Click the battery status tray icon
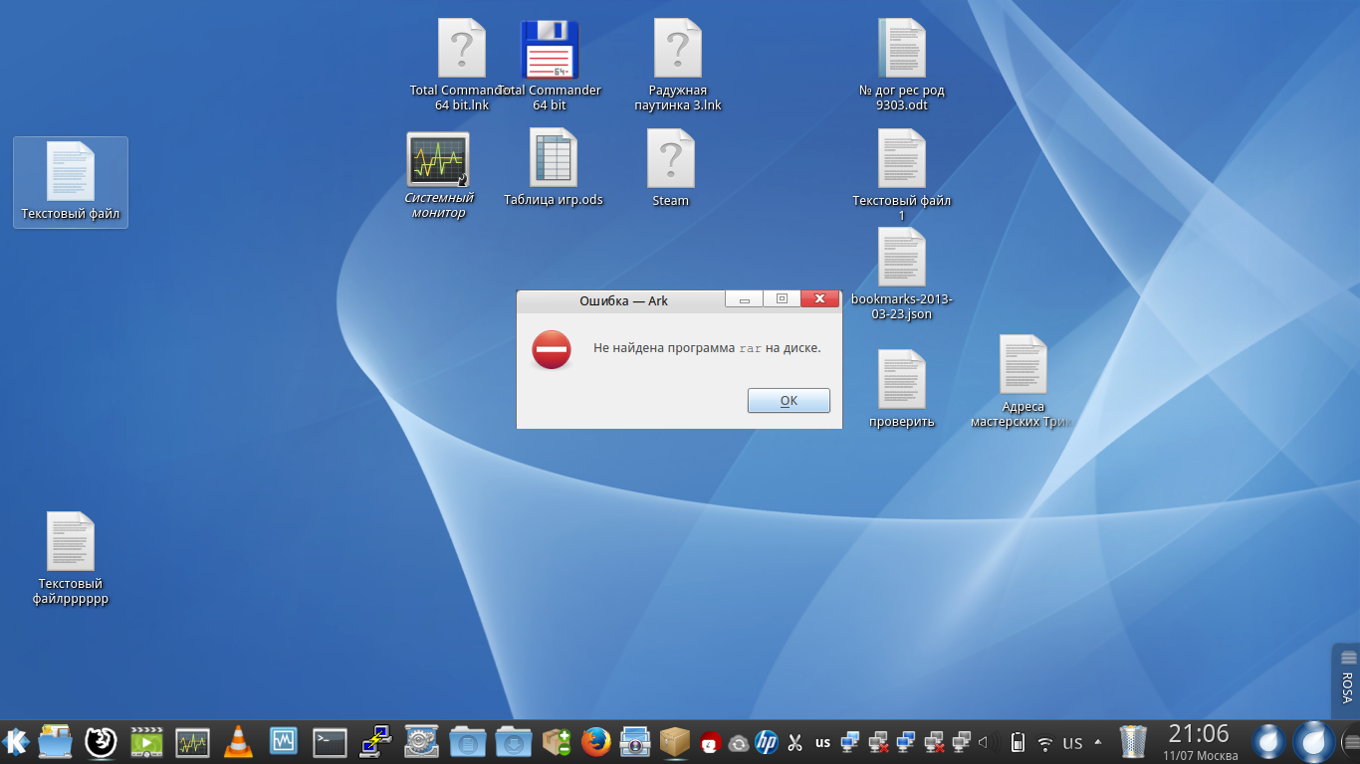Image resolution: width=1360 pixels, height=764 pixels. tap(1018, 742)
